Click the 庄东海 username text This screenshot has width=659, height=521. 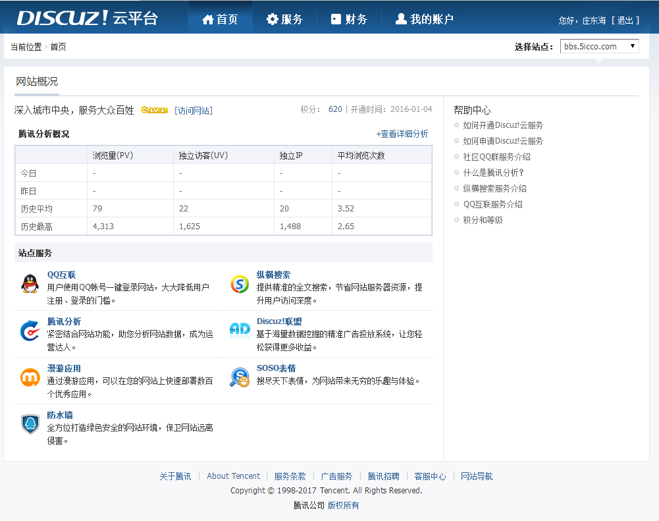pos(594,20)
